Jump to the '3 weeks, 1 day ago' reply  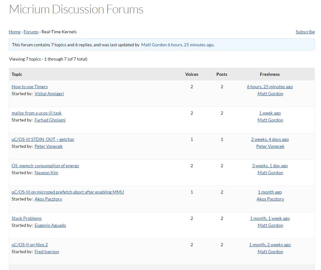tap(270, 166)
